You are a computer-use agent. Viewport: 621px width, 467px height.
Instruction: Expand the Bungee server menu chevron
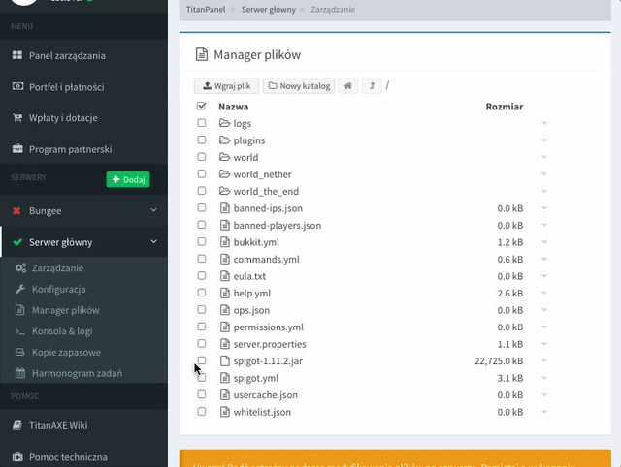[x=153, y=210]
